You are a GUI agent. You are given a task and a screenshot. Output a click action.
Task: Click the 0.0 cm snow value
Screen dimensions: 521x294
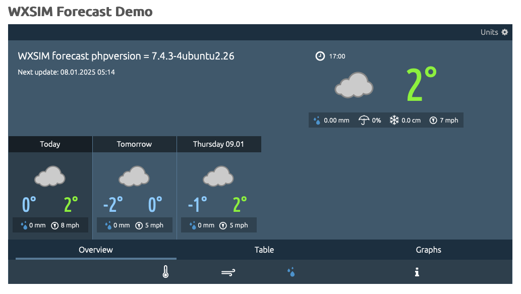coord(411,120)
